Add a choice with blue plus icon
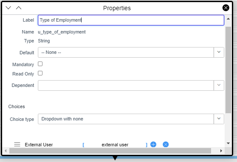The width and height of the screenshot is (237, 162). [153, 144]
